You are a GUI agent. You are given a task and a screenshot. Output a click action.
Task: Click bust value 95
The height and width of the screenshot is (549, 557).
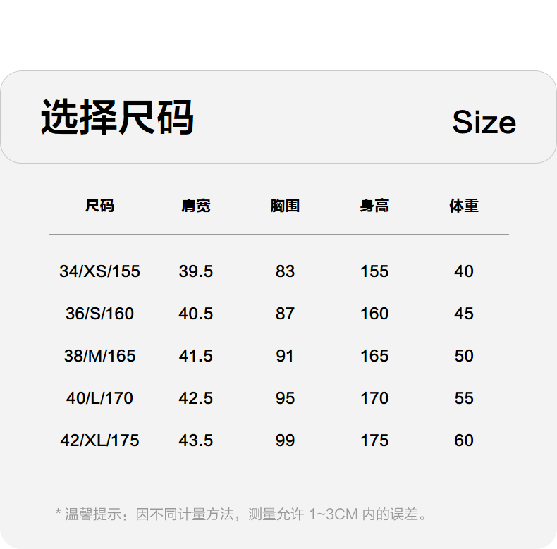(x=285, y=398)
